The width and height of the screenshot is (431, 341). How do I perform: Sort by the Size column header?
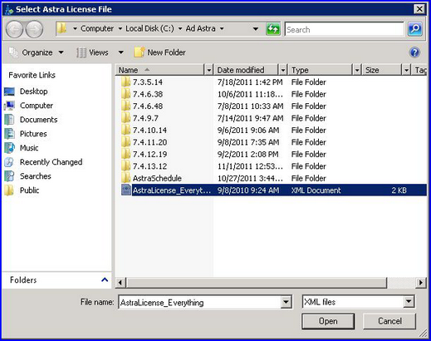(383, 70)
